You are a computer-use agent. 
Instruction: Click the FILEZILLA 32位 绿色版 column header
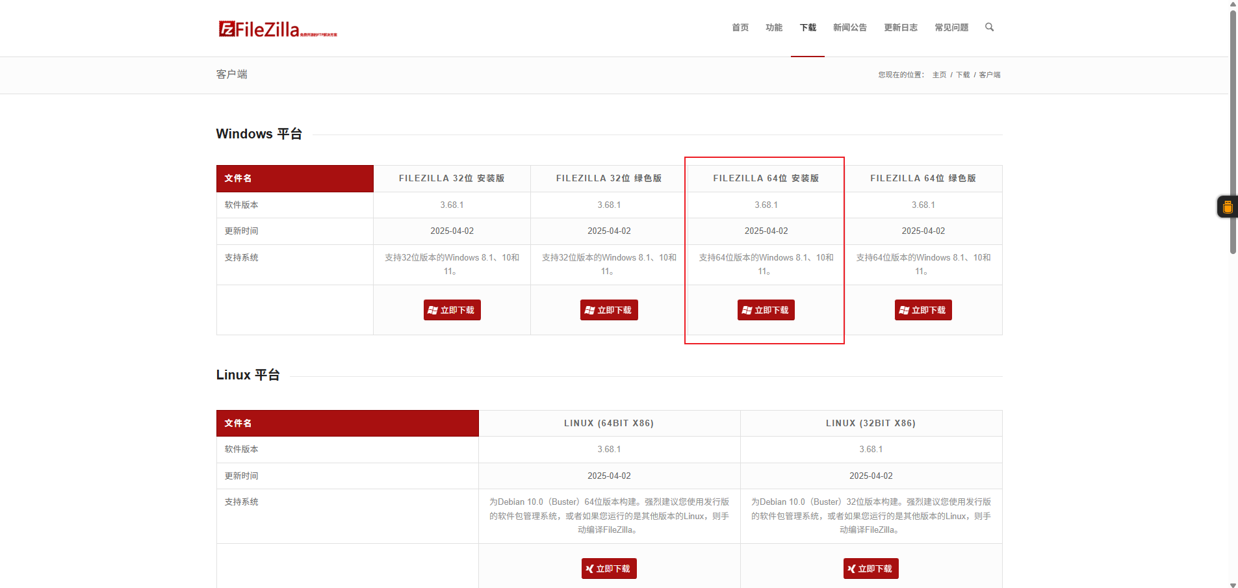point(609,178)
